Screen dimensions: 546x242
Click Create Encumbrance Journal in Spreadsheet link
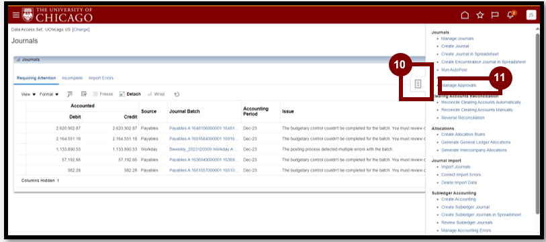pyautogui.click(x=484, y=62)
